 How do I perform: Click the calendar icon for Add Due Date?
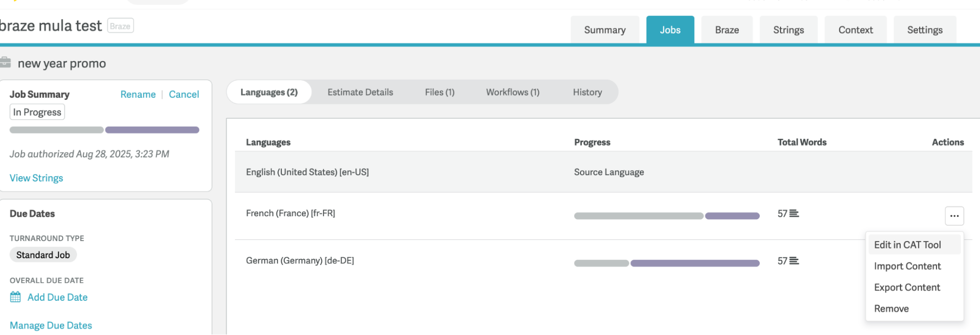(16, 297)
